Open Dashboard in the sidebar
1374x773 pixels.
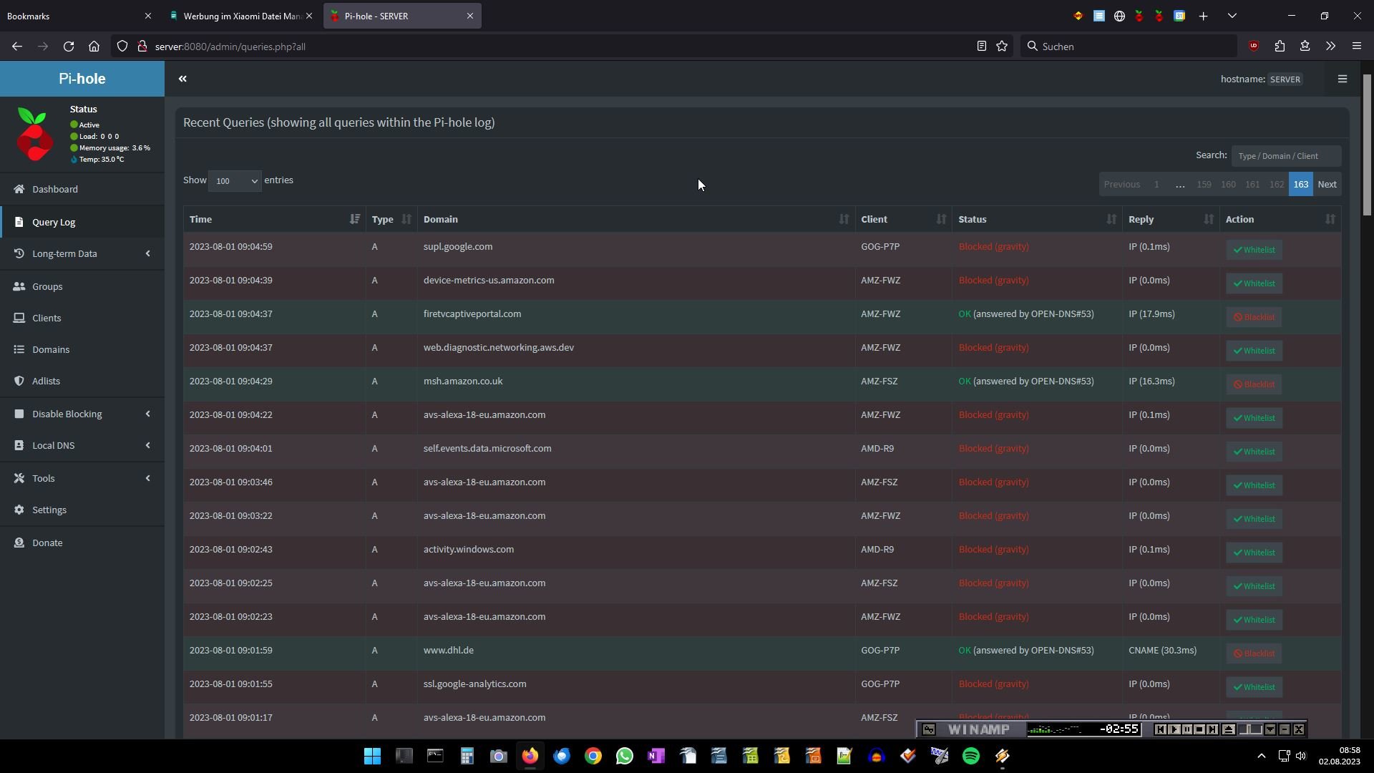[55, 190]
